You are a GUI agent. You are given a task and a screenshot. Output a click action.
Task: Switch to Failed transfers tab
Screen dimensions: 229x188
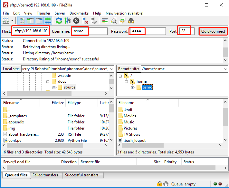[x=46, y=175]
